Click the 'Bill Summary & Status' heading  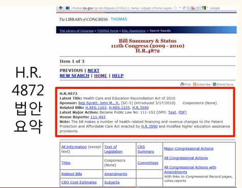(147, 41)
